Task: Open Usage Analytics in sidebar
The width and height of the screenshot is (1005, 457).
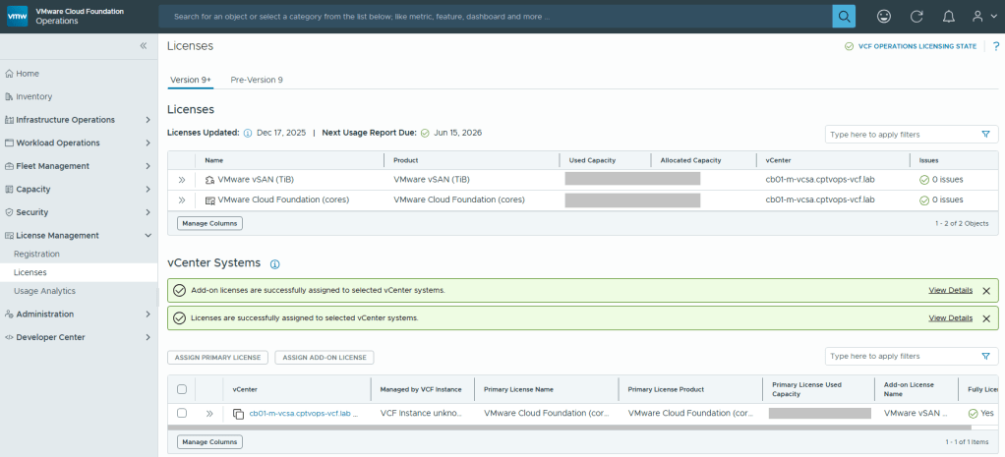Action: point(44,291)
